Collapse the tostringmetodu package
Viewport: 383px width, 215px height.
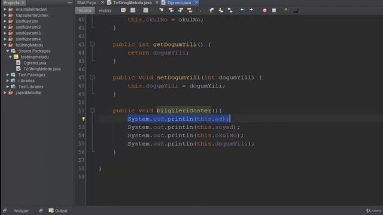point(10,57)
